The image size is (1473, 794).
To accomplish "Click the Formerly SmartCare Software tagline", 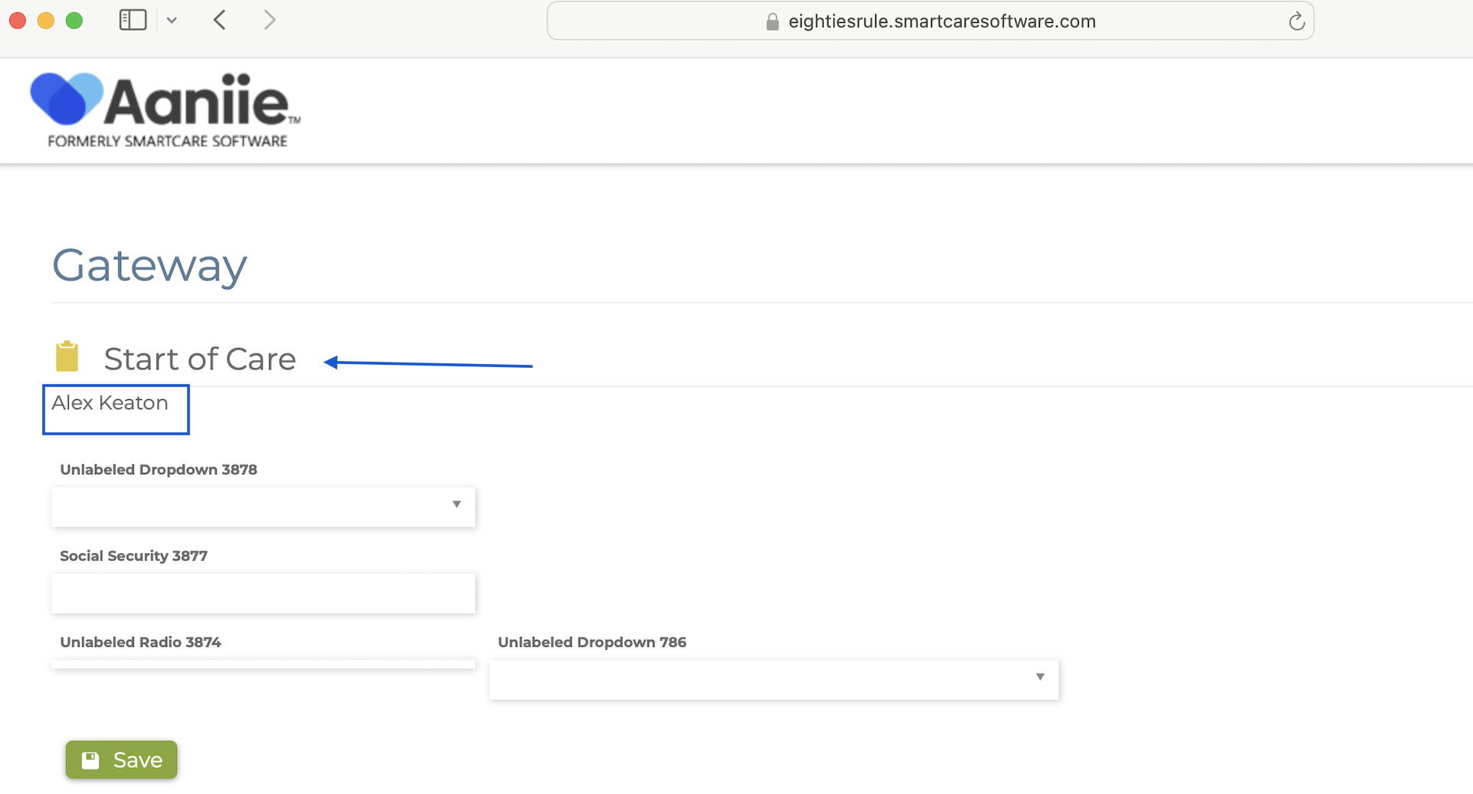I will (x=167, y=141).
